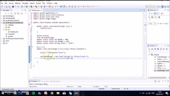Open the Project menu
This screenshot has height=96, width=170.
[x=38, y=3]
